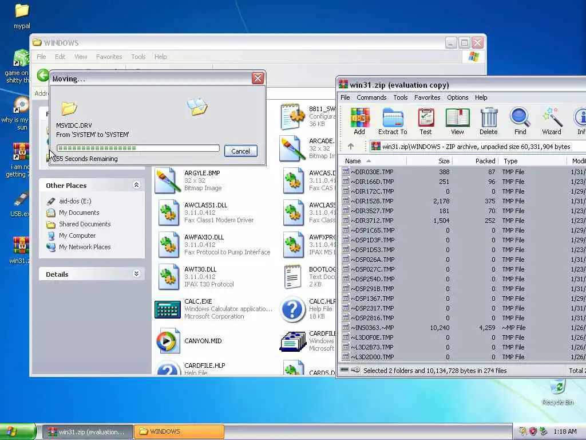Collapse the Other Places panel
Viewport: 586px width, 440px height.
pos(136,185)
